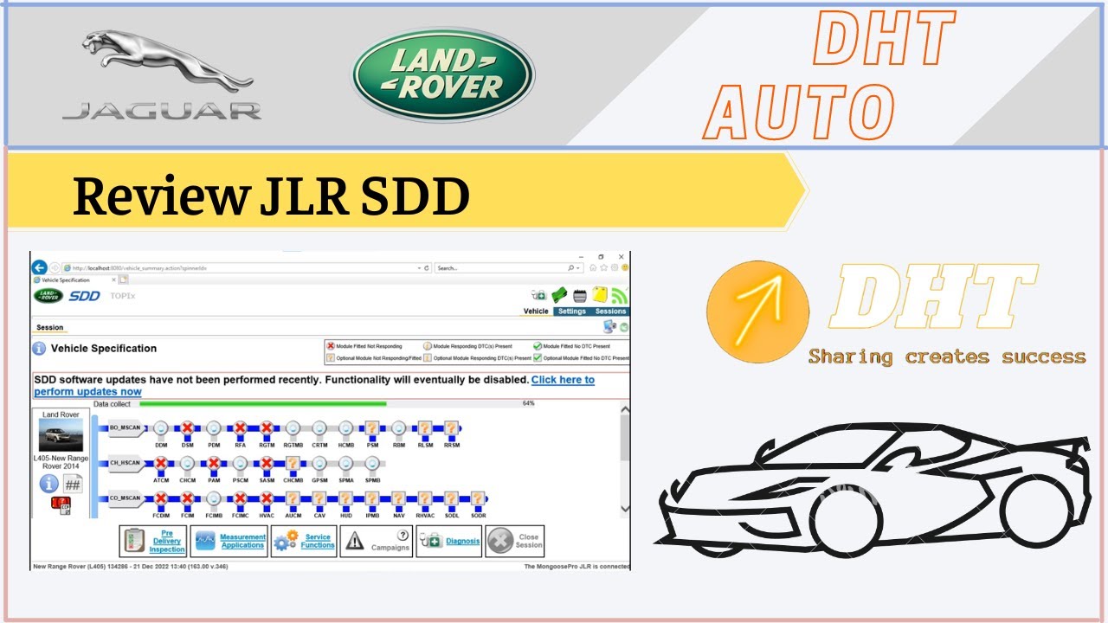
Task: Click the Close Session button
Action: click(x=515, y=541)
